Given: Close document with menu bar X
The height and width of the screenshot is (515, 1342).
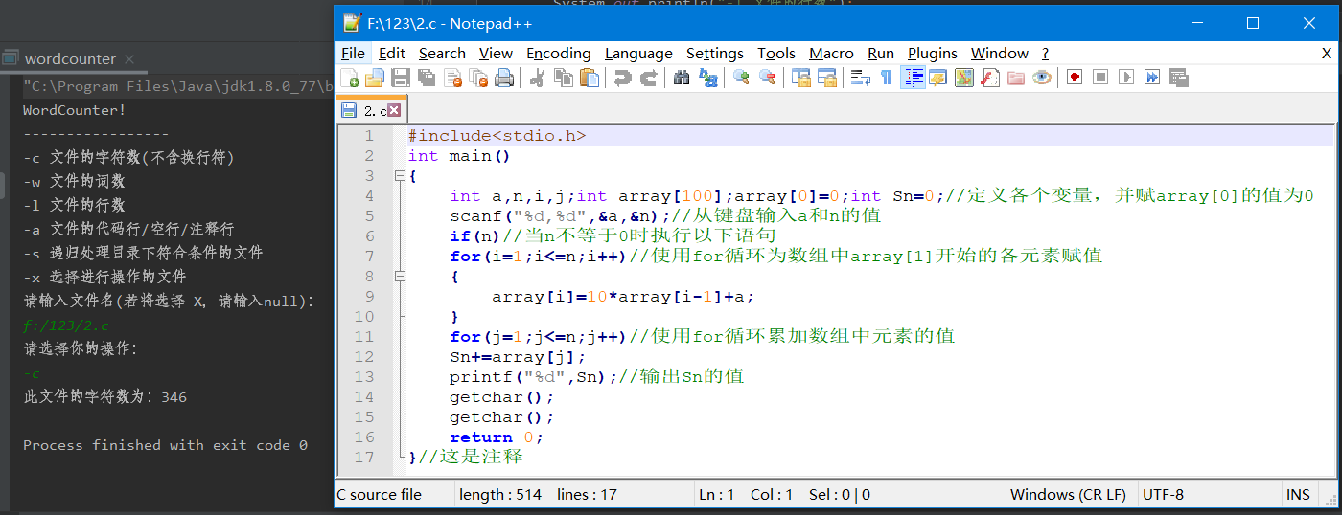Looking at the screenshot, I should click(1327, 54).
